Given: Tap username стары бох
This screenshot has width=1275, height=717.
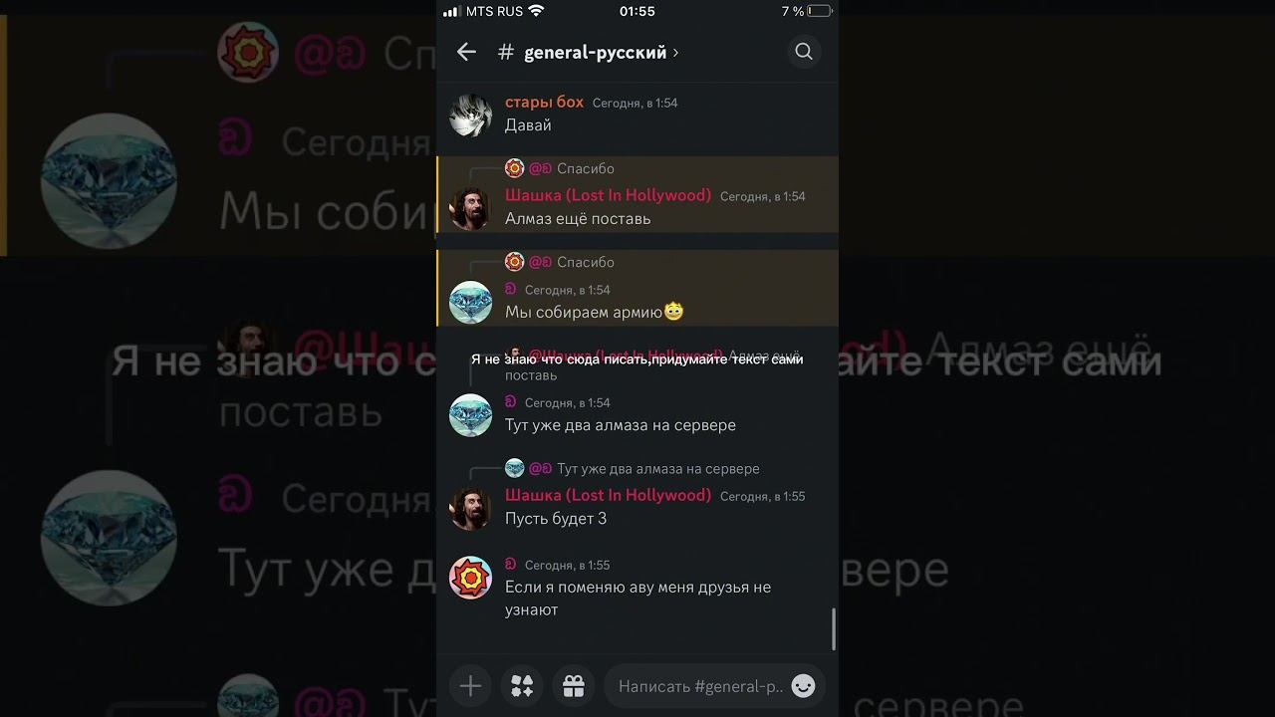Looking at the screenshot, I should tap(544, 102).
